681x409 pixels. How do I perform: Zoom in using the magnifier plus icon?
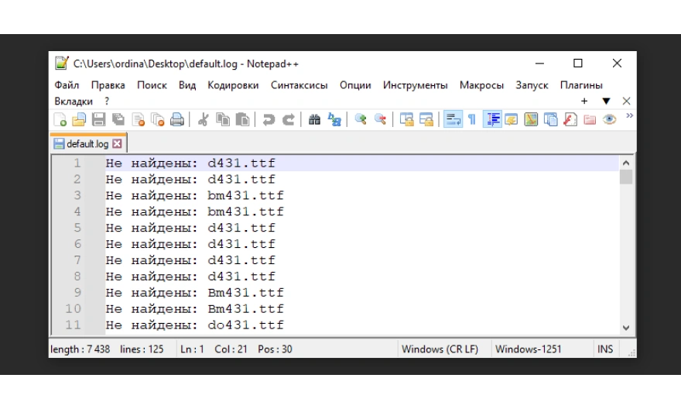(360, 119)
